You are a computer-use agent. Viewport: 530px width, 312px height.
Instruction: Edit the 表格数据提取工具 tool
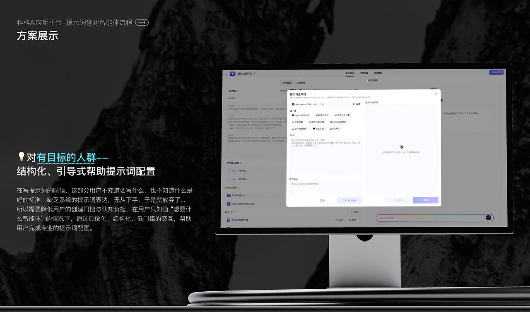point(339,220)
